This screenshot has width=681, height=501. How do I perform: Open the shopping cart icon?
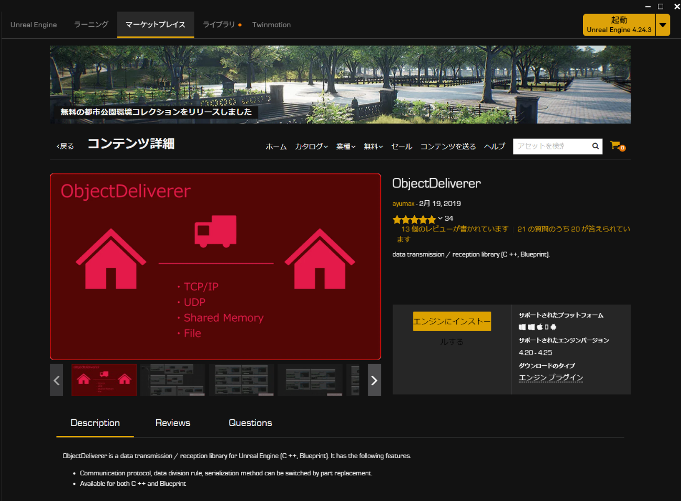click(618, 146)
